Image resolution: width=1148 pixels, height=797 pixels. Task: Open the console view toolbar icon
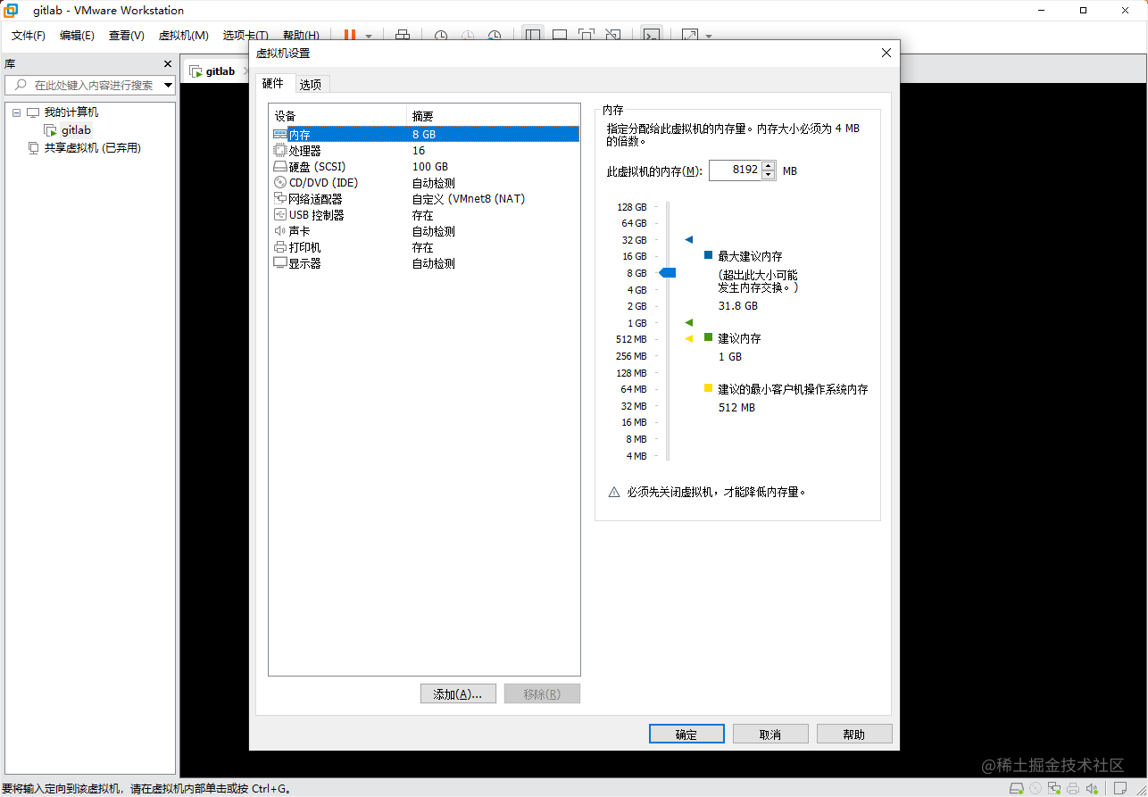coord(653,36)
